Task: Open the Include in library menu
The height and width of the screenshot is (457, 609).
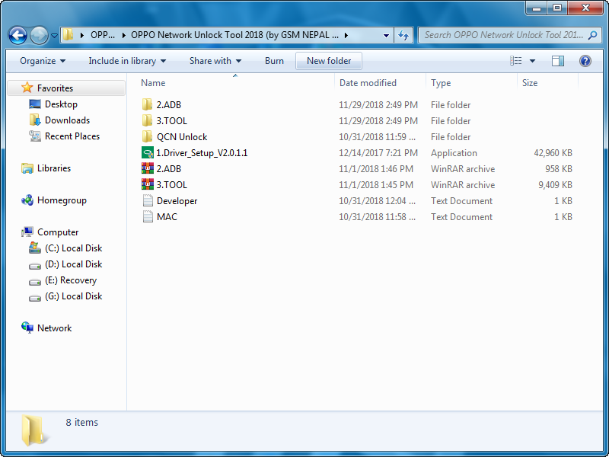Action: [127, 61]
